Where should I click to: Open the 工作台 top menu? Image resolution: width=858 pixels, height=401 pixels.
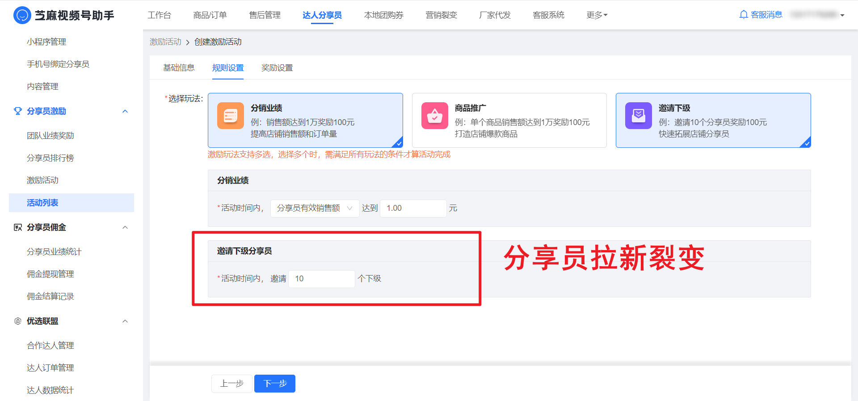(160, 15)
